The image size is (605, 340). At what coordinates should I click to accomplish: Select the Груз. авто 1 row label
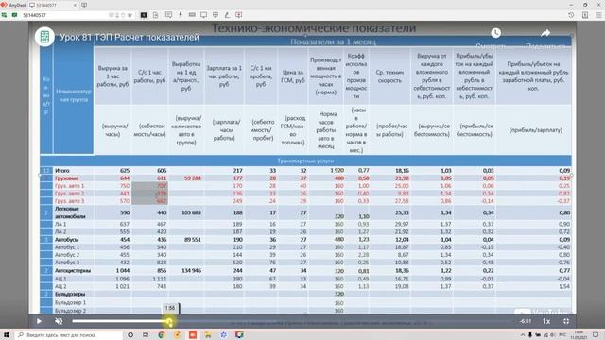click(69, 186)
